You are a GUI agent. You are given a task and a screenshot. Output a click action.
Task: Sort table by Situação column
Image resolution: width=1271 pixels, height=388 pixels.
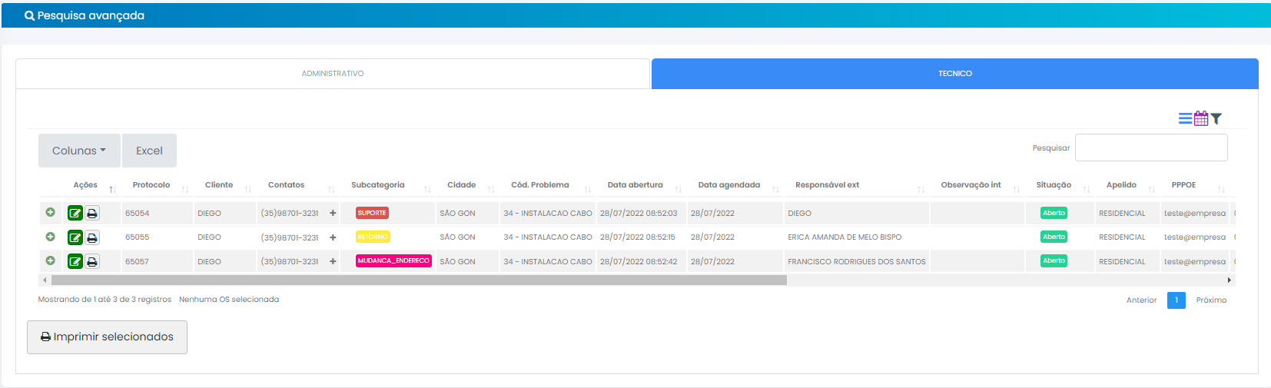coord(1054,185)
